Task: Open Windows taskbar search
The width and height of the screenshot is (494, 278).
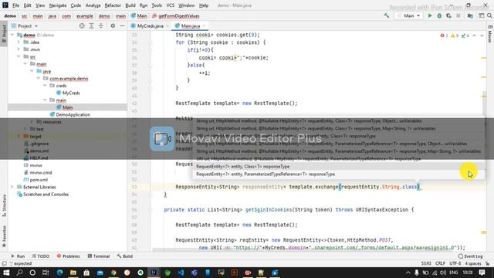Action: (x=19, y=273)
